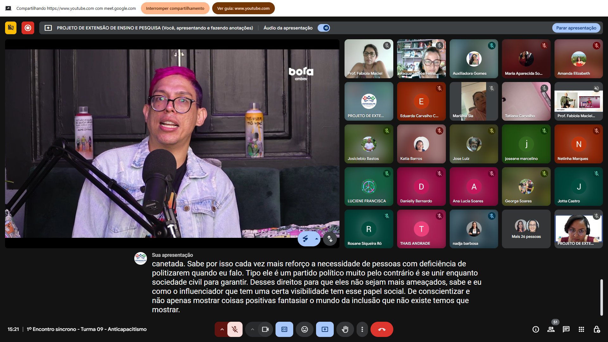Click the captions scrollbar on right

pyautogui.click(x=601, y=297)
